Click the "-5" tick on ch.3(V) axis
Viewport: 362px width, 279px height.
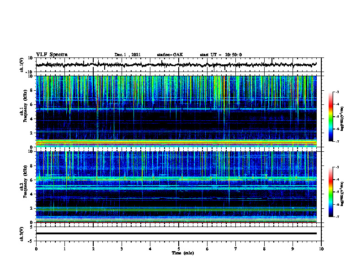click(31, 241)
